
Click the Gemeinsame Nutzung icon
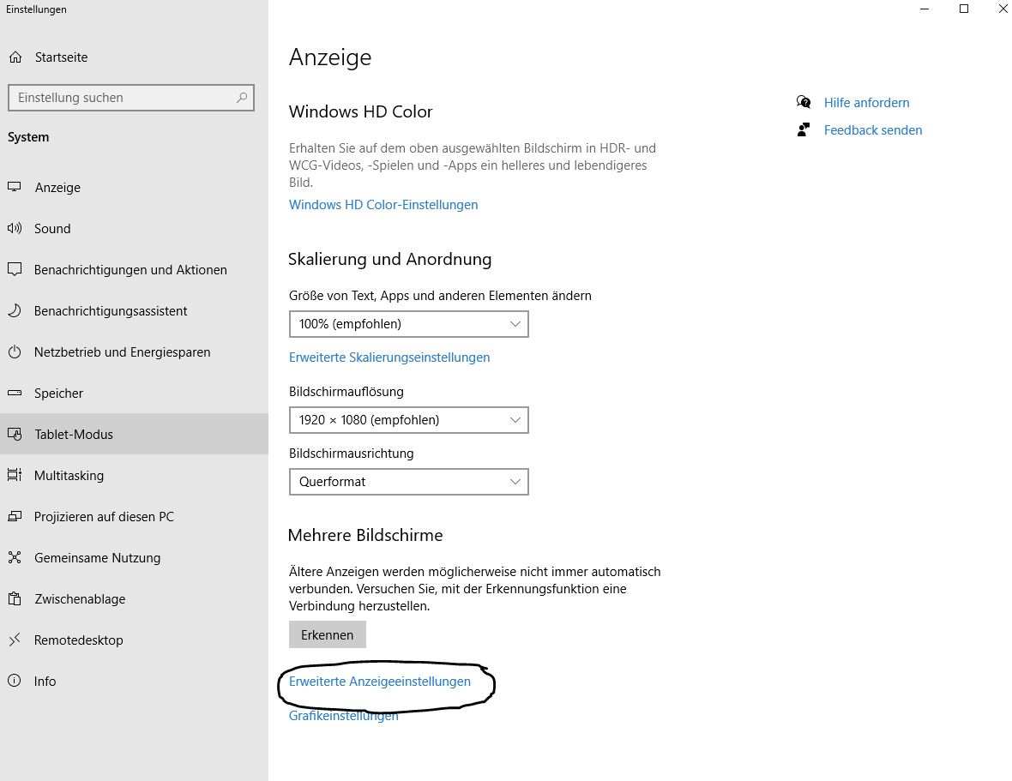point(15,557)
